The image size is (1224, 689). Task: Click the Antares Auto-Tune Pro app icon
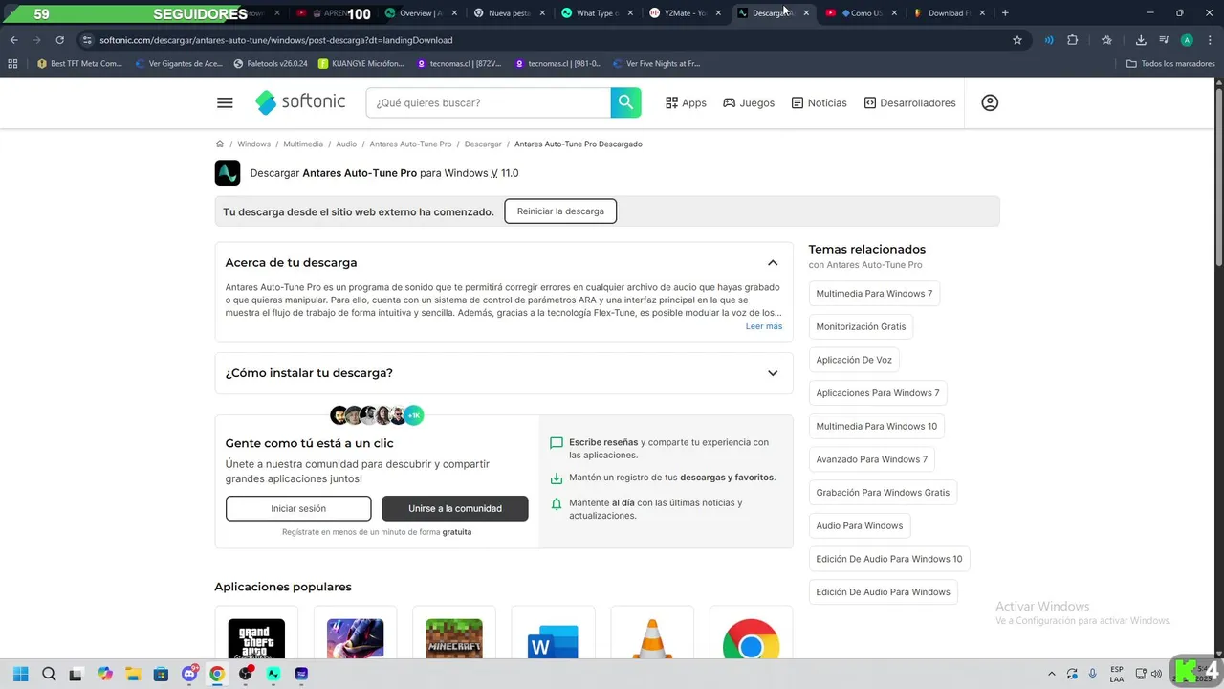pyautogui.click(x=228, y=173)
